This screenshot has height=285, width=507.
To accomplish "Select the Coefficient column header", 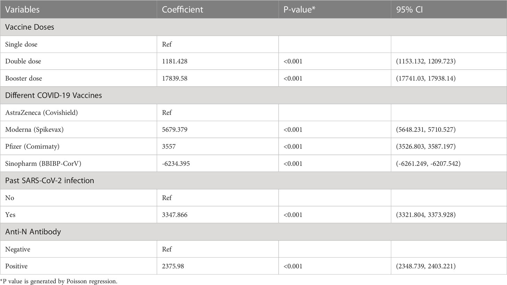I will [x=182, y=9].
